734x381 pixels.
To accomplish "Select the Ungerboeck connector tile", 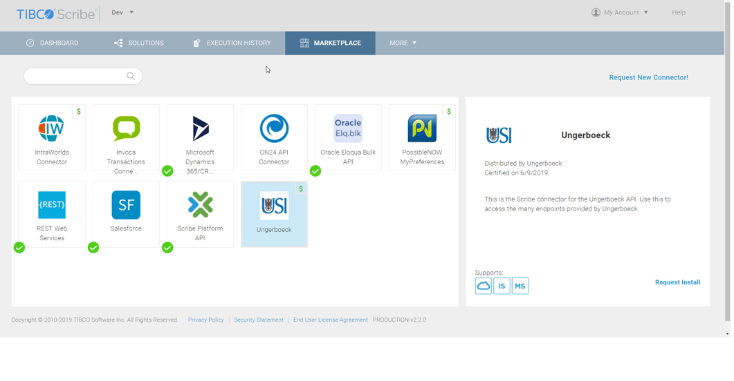I will [x=274, y=214].
